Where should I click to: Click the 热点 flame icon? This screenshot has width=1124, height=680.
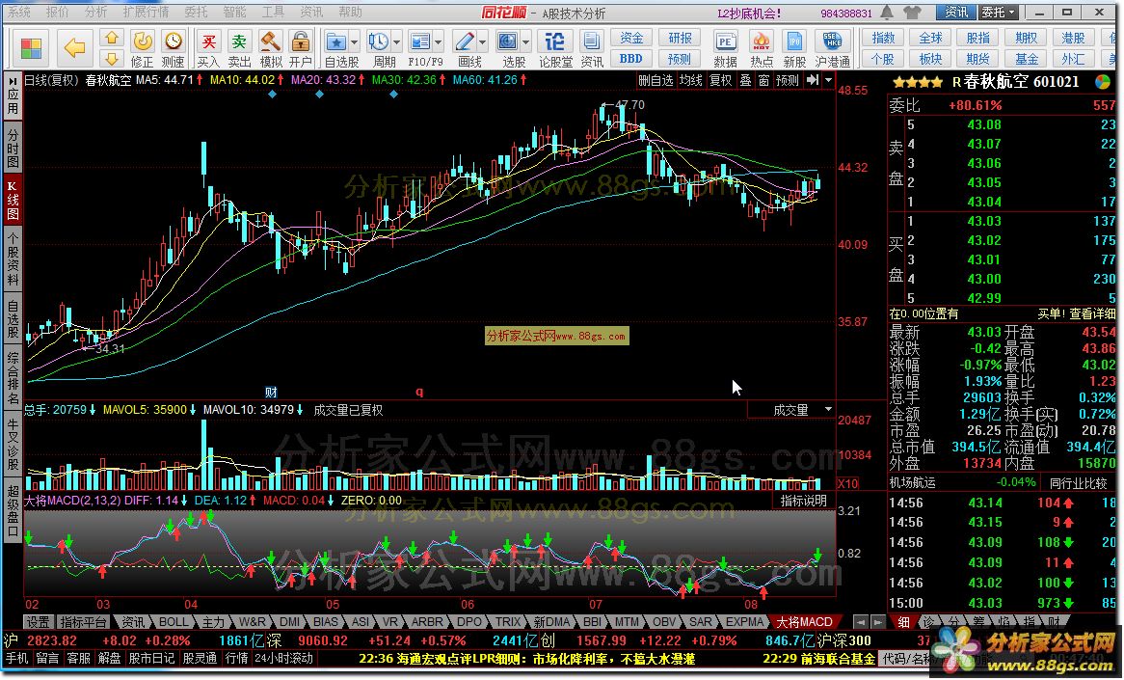click(761, 41)
